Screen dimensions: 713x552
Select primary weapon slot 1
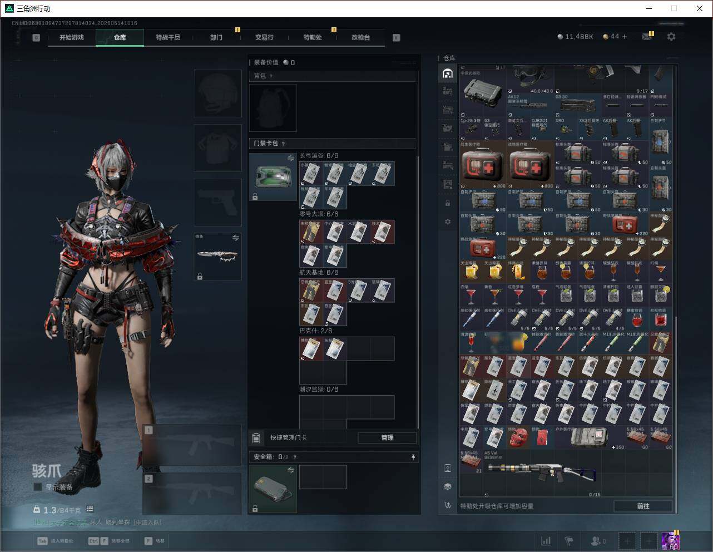click(192, 445)
